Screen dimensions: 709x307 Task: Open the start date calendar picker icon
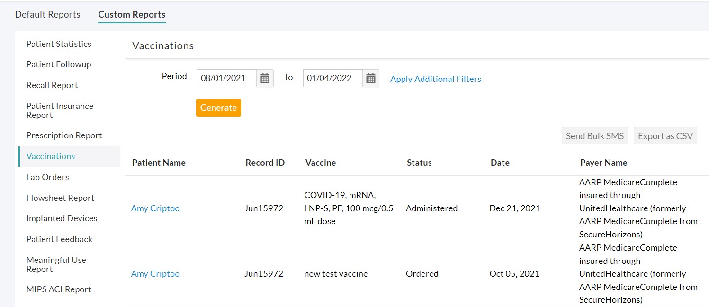click(x=265, y=78)
